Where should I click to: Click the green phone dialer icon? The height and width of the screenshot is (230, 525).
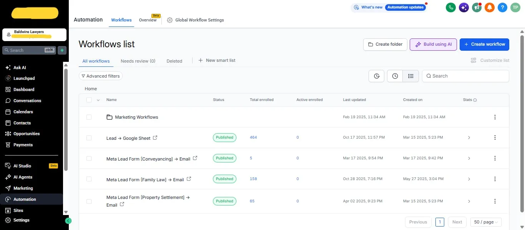coord(451,7)
